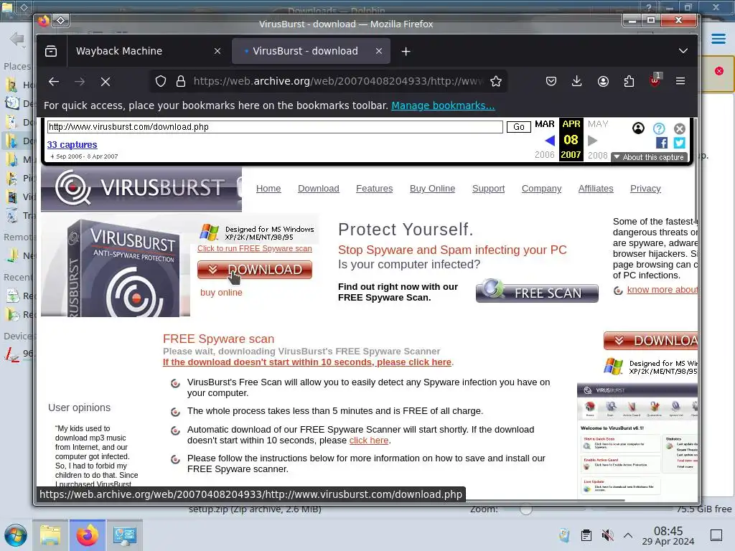Click the VirusBurst product box image
The width and height of the screenshot is (735, 551).
(x=116, y=265)
